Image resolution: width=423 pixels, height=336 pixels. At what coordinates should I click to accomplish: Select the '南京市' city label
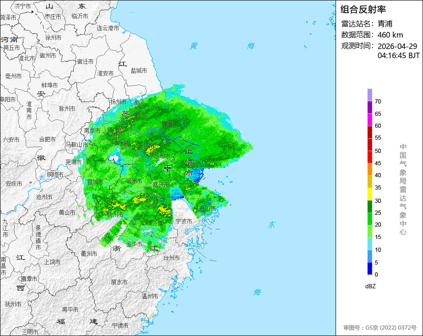point(92,130)
